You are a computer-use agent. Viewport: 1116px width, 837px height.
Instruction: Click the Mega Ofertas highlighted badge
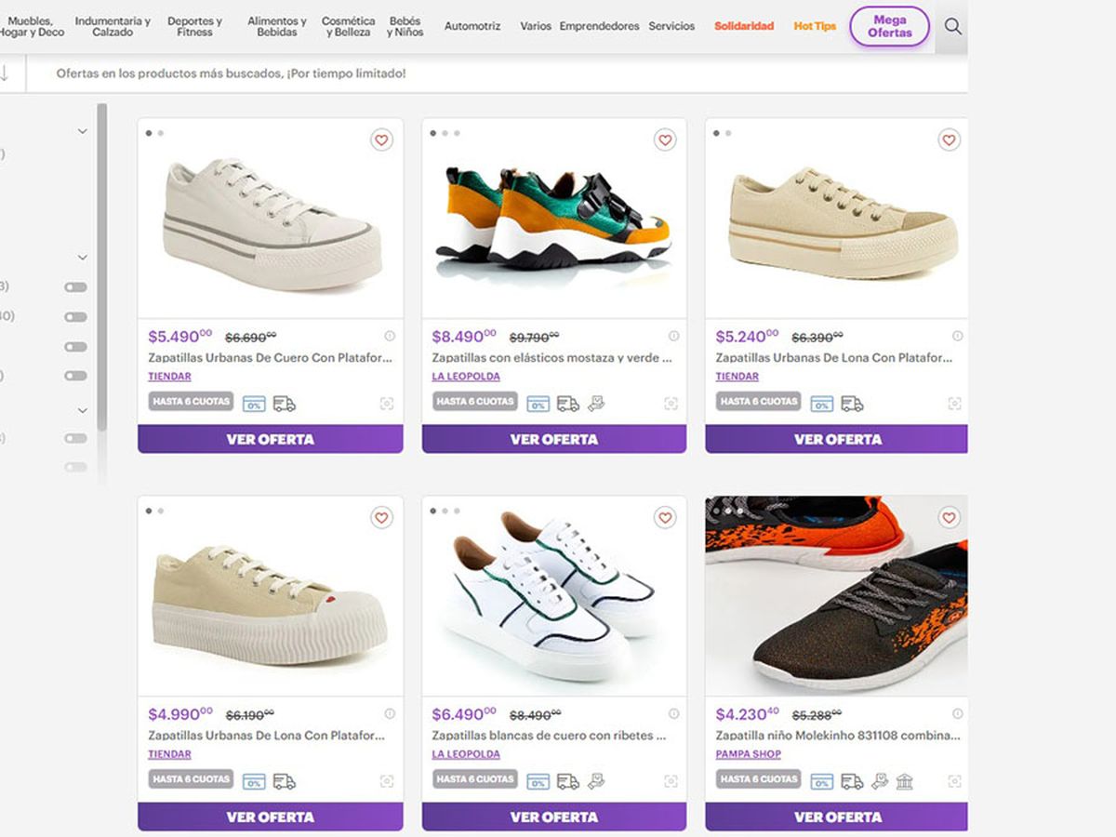[889, 27]
